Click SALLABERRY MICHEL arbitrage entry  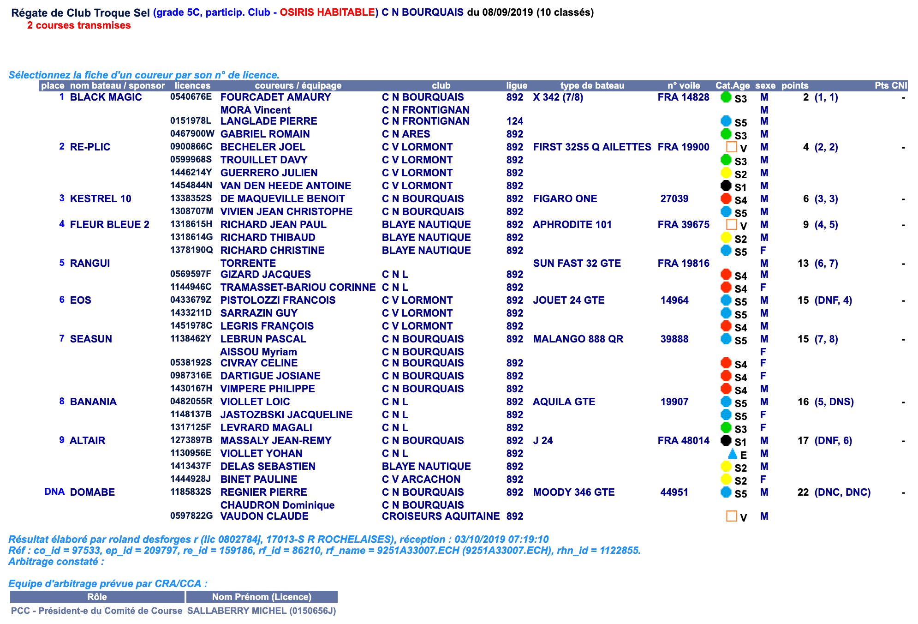pos(261,611)
